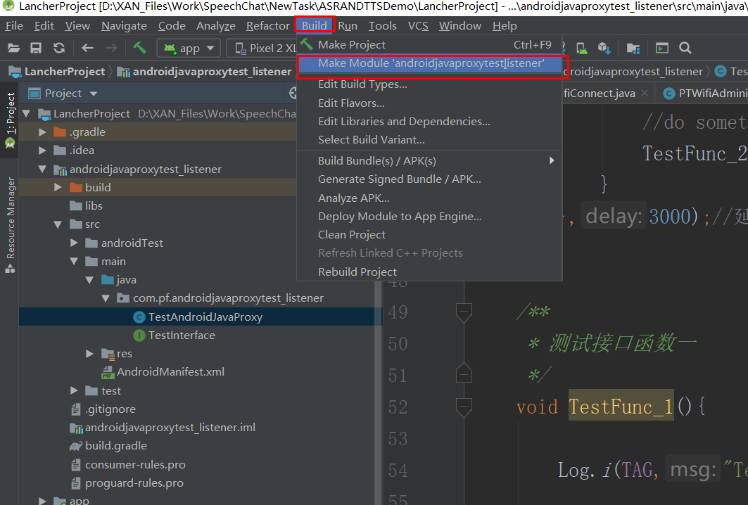Click the Search Everywhere magnifier icon
Screen dimensions: 748x505
click(x=685, y=48)
